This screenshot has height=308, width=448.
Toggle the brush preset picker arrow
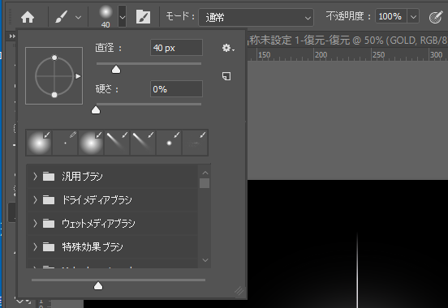coord(123,17)
